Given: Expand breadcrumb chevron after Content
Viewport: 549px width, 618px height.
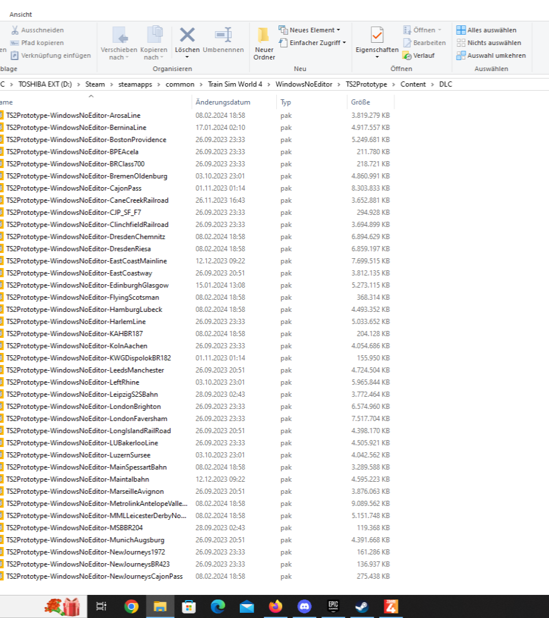Looking at the screenshot, I should point(433,84).
